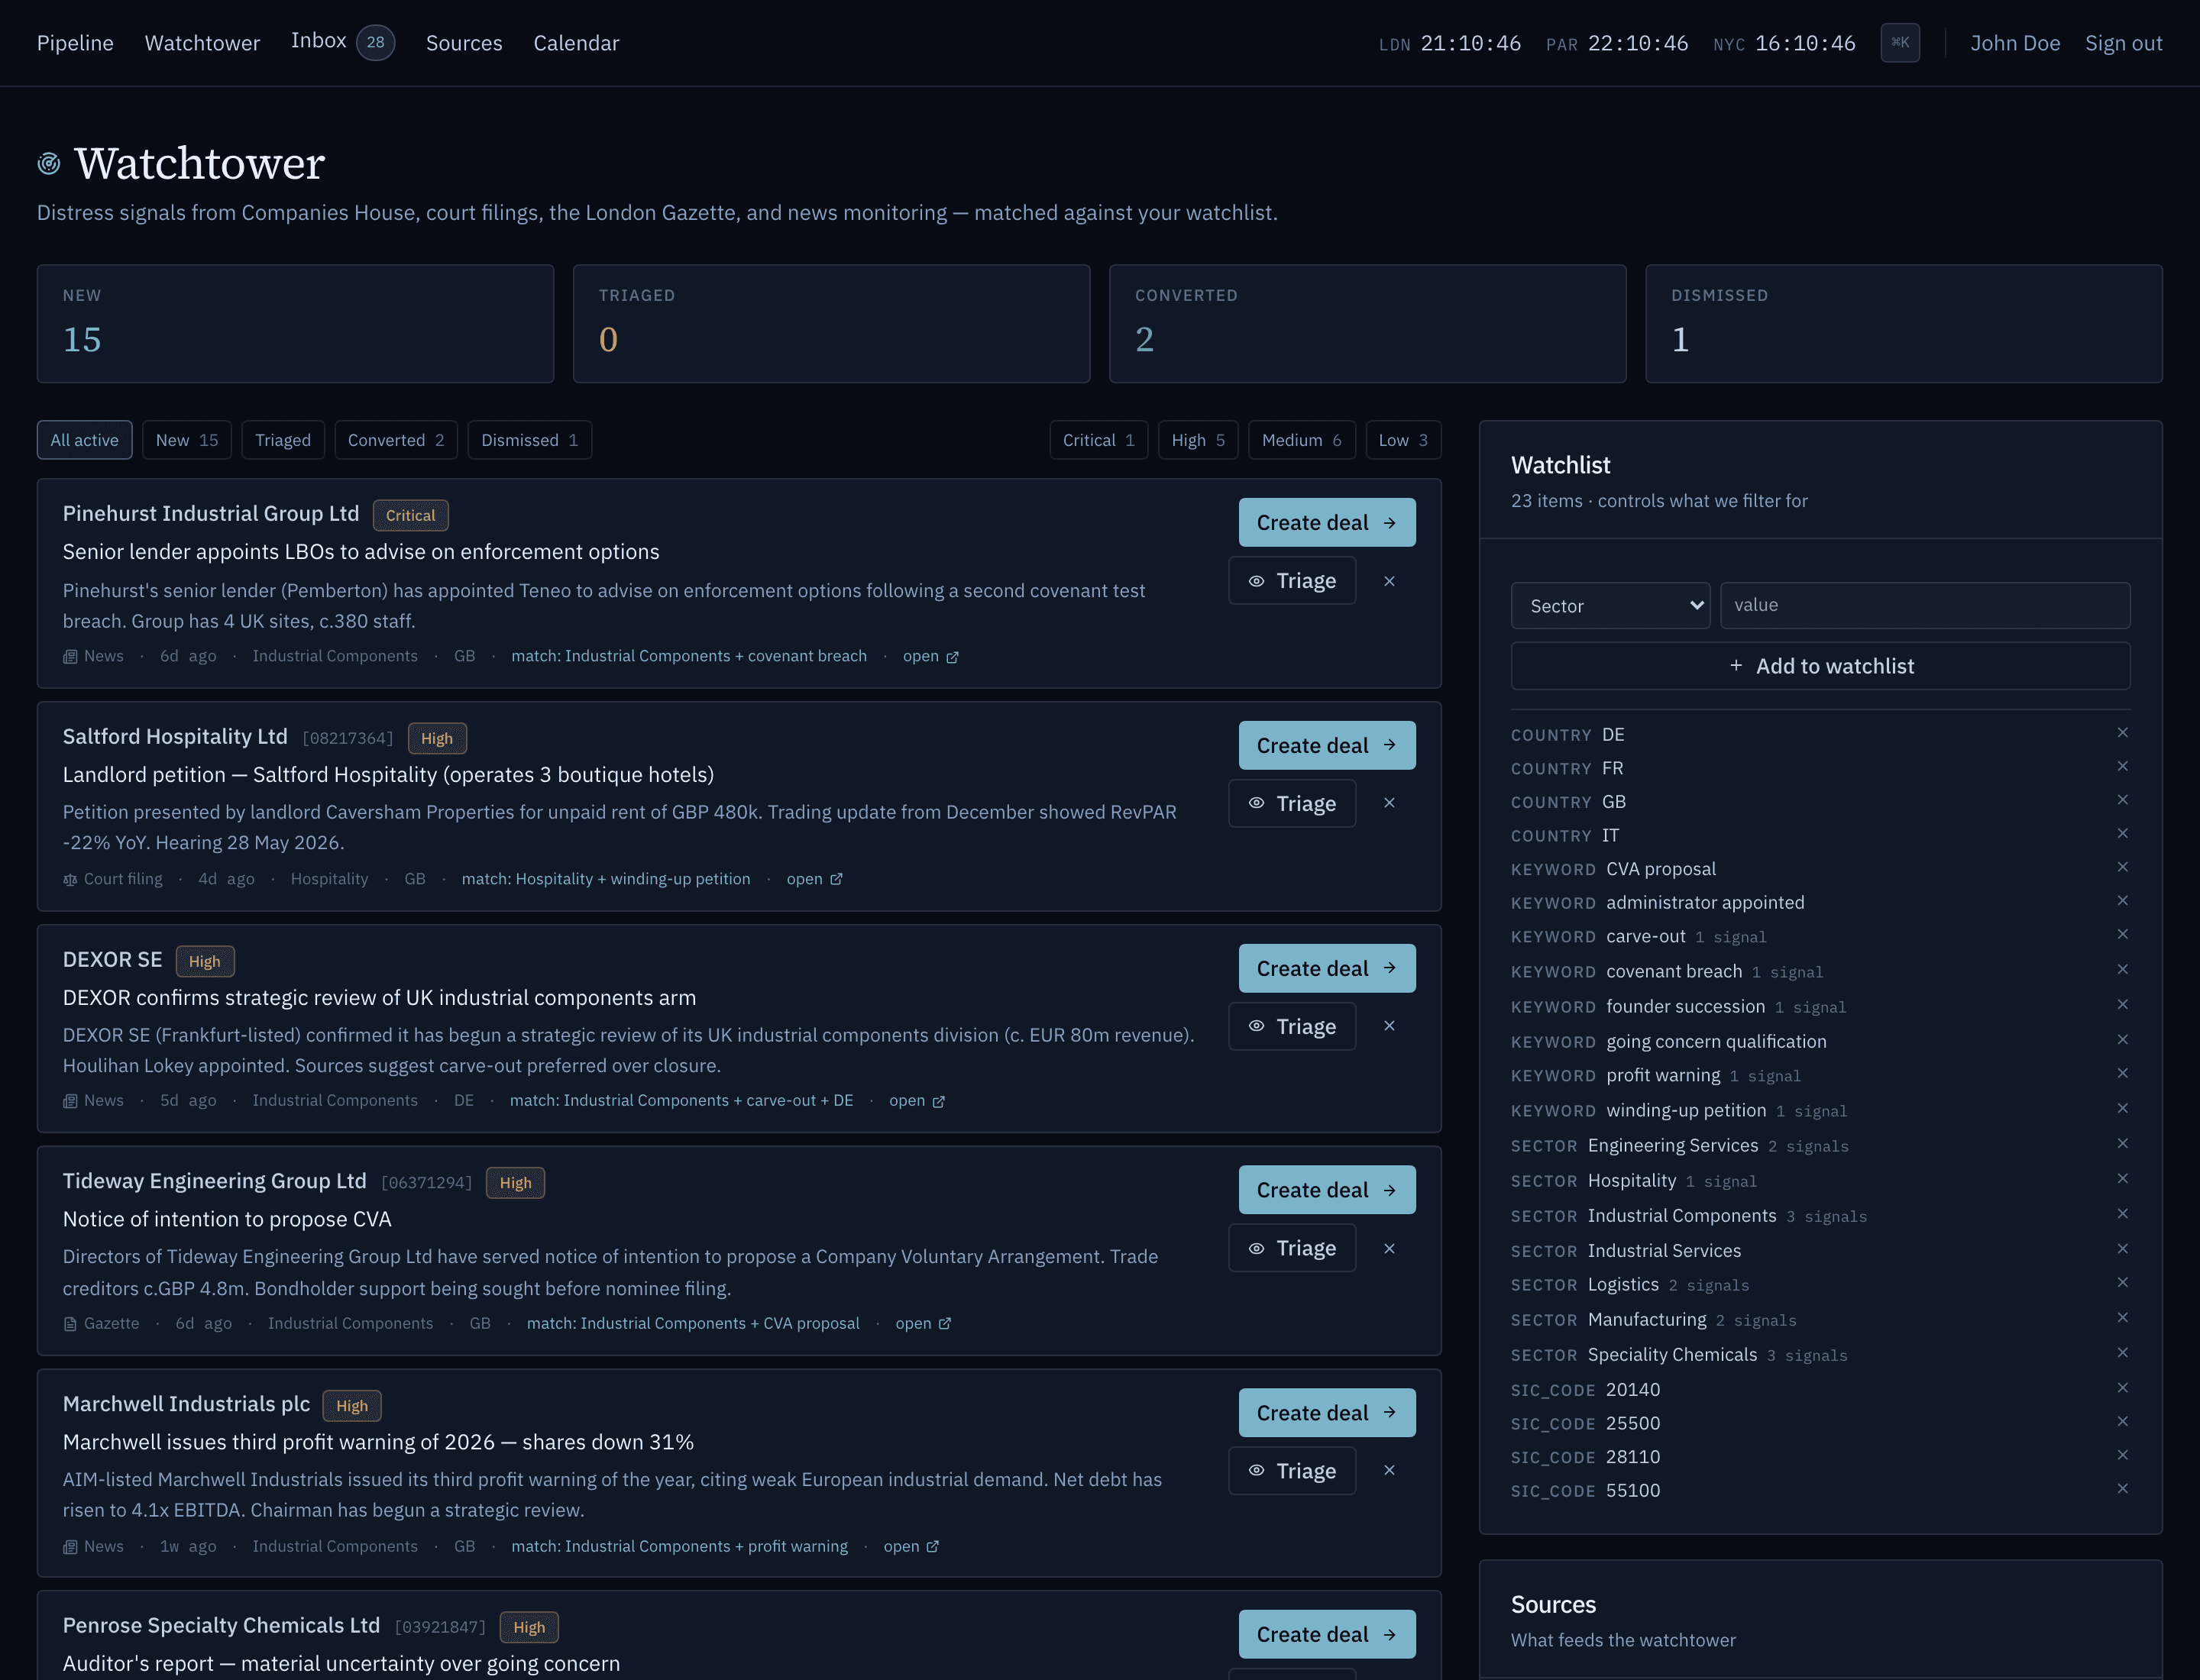Toggle the High severity filter
The image size is (2200, 1680).
pyautogui.click(x=1199, y=440)
